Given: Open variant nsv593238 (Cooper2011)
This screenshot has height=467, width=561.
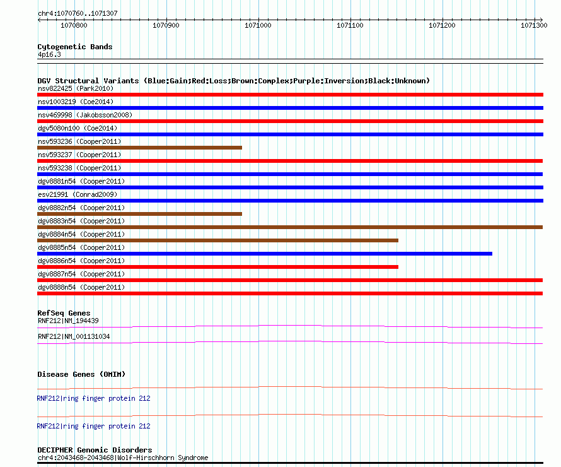Looking at the screenshot, I should point(79,168).
